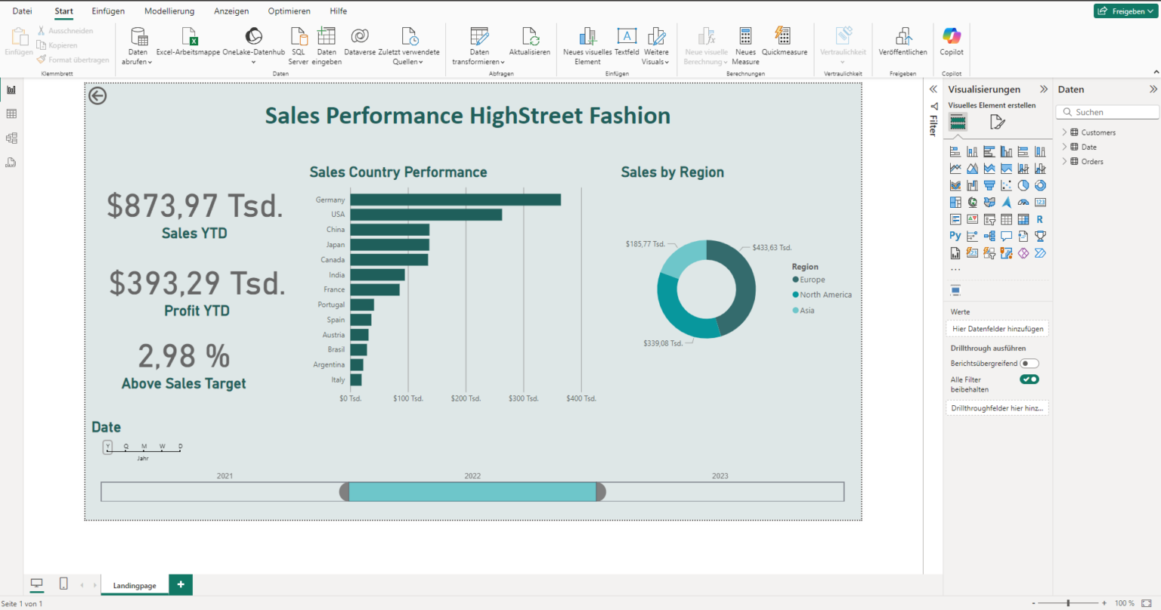Viewport: 1161px width, 610px height.
Task: Click the back arrow button on the report
Action: pos(98,95)
